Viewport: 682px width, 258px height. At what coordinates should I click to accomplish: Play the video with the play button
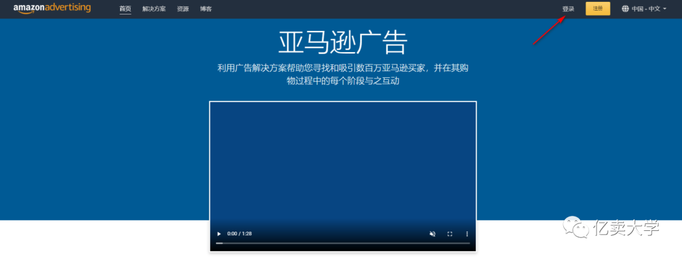click(x=218, y=233)
